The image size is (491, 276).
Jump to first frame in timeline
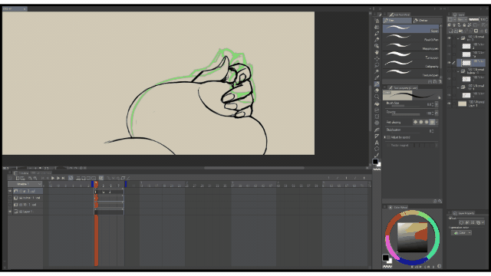pos(43,178)
